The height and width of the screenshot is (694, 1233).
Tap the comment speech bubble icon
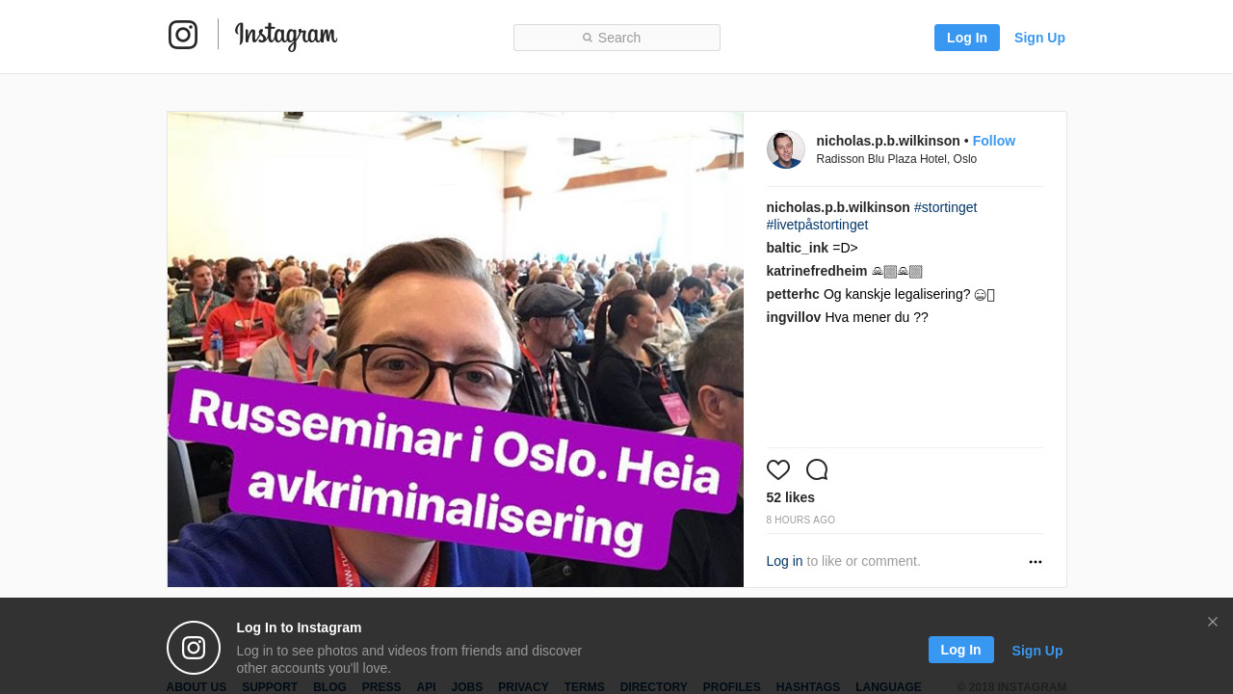coord(817,470)
